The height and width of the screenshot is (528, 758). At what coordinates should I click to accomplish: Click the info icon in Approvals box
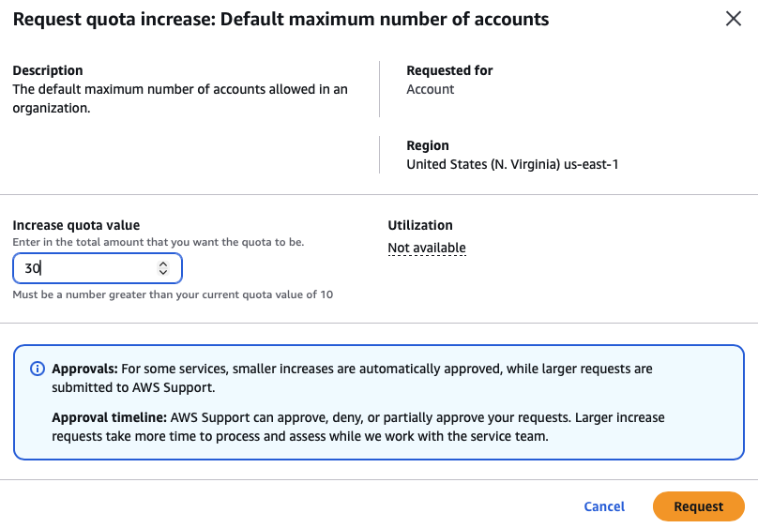(x=38, y=369)
